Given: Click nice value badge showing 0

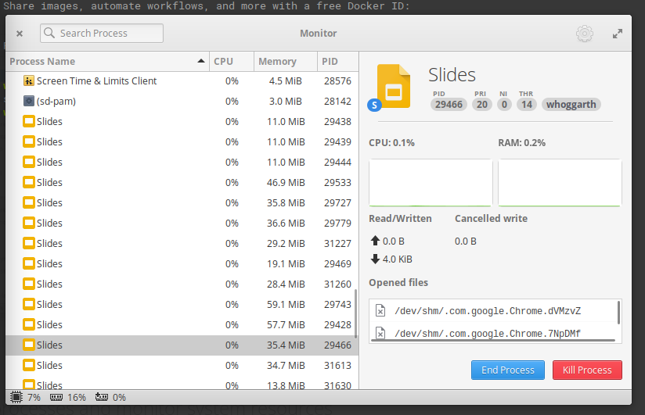Looking at the screenshot, I should pyautogui.click(x=504, y=105).
